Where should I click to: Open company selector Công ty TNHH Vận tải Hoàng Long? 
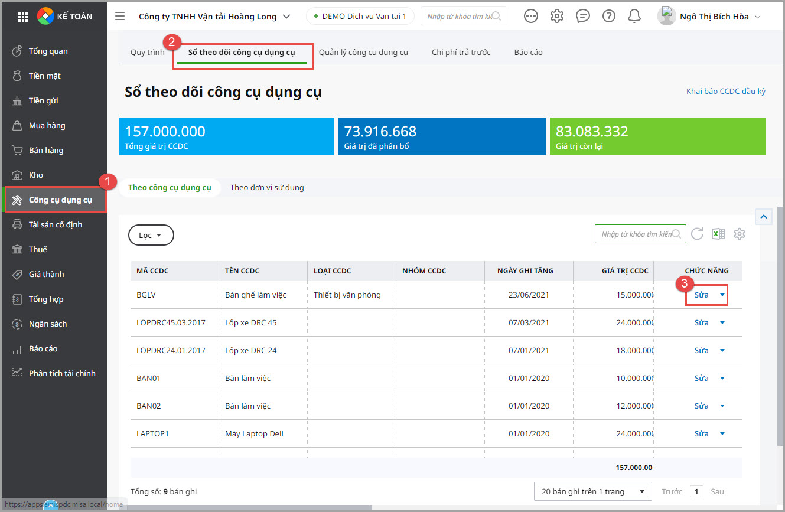pyautogui.click(x=214, y=17)
